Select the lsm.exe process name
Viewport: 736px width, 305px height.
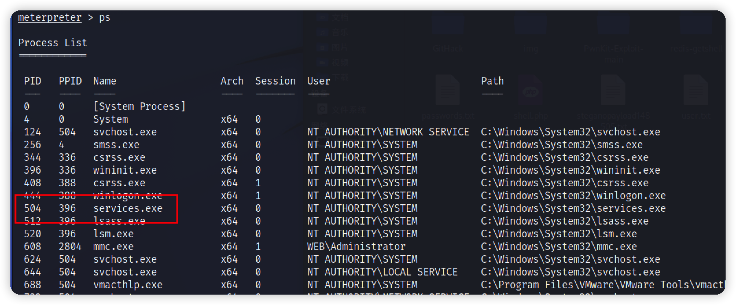pyautogui.click(x=113, y=234)
